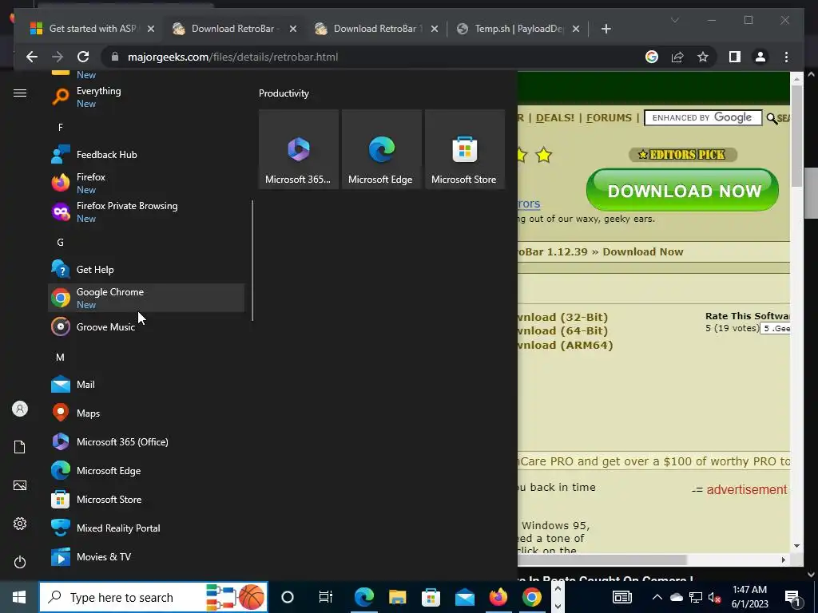Click the Microsoft Store Productivity tile
Image resolution: width=818 pixels, height=613 pixels.
pyautogui.click(x=465, y=149)
